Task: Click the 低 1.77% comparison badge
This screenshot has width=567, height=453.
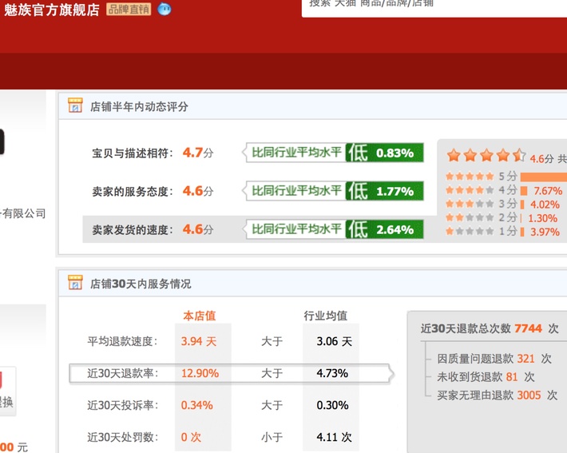Action: click(384, 191)
